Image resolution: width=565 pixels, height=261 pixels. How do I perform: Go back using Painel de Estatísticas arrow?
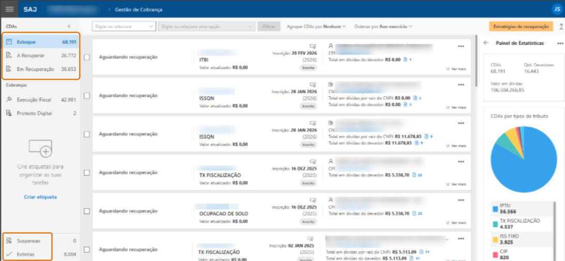(486, 43)
